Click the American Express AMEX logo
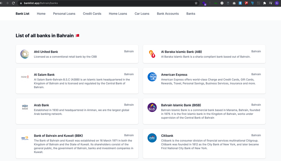 152,77
